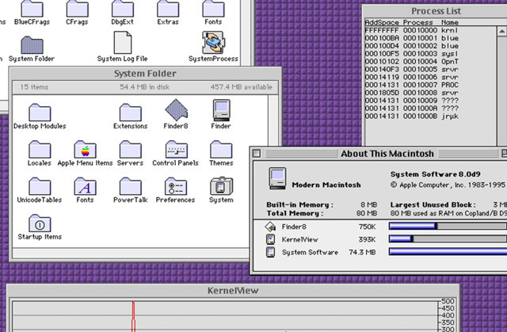Viewport: 507px width, 332px height.
Task: Click the Process List window title bar
Action: click(435, 11)
